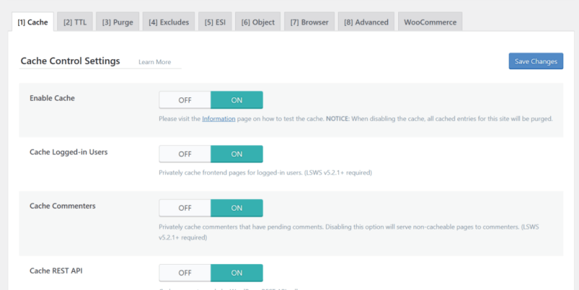Select the [5] ESI tab
579x290 pixels.
point(215,22)
